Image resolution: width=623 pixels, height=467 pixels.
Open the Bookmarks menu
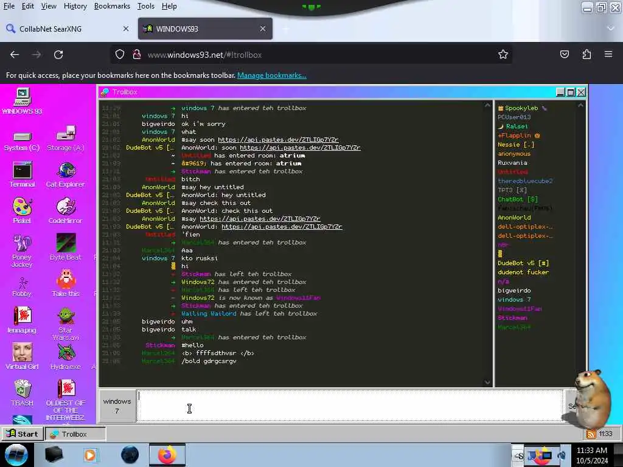(x=112, y=6)
